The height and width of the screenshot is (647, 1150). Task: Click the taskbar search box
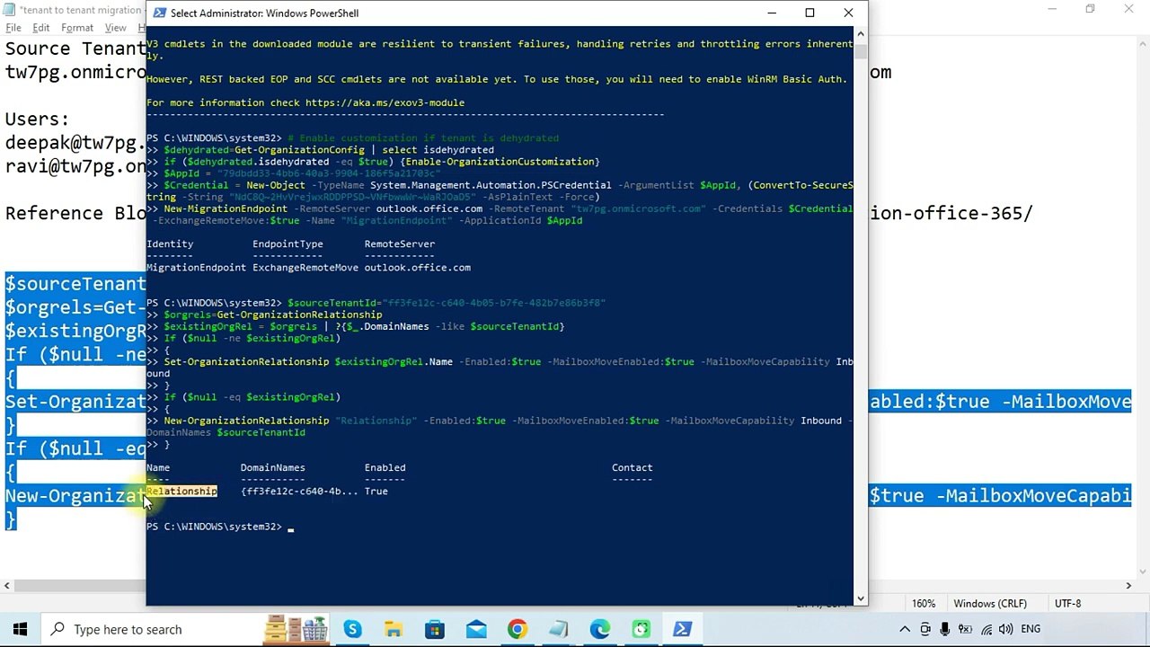pyautogui.click(x=153, y=629)
